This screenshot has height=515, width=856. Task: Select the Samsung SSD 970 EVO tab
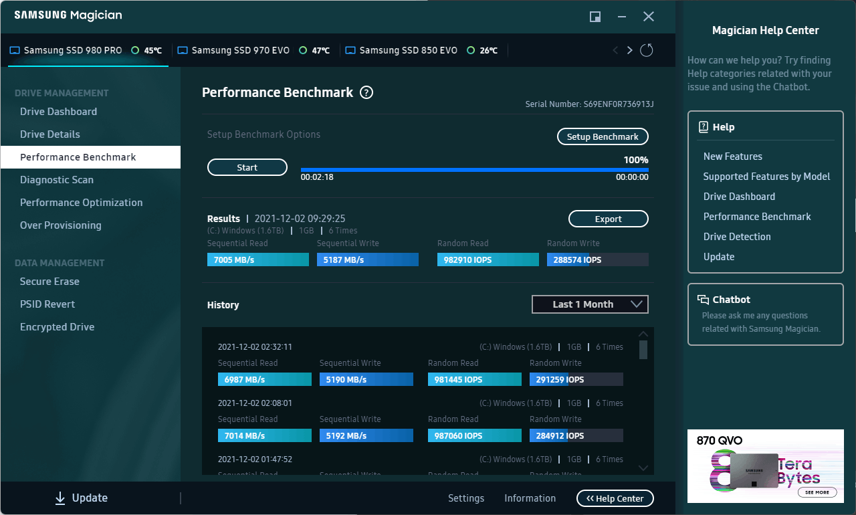pos(255,50)
